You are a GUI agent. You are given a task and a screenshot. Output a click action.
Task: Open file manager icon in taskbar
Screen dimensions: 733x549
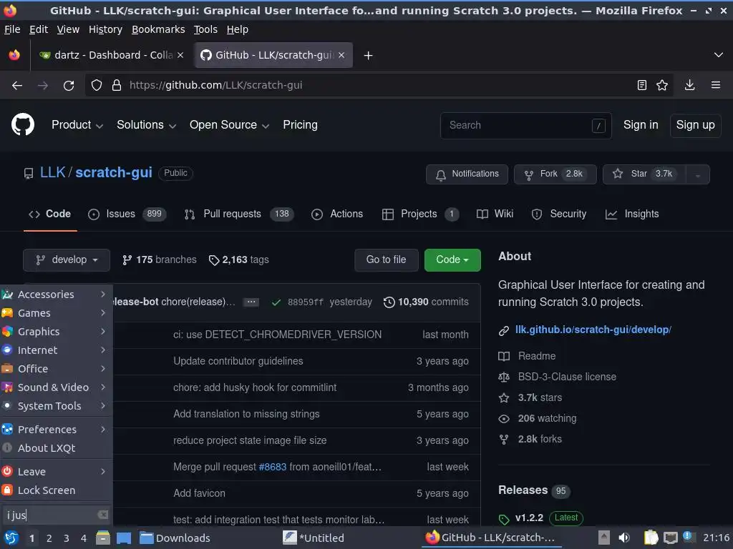point(103,538)
